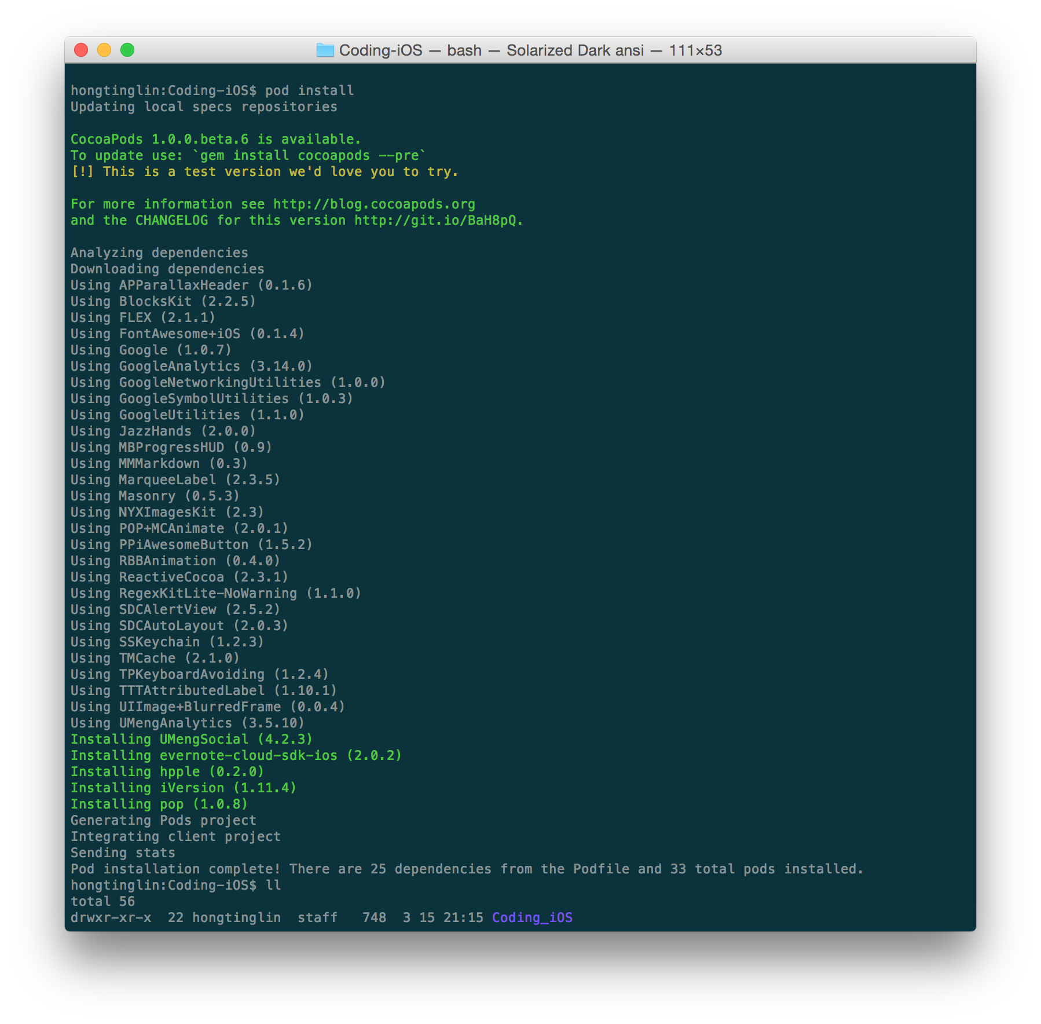Zoom the window with the green button
This screenshot has height=1024, width=1041.
pyautogui.click(x=127, y=50)
